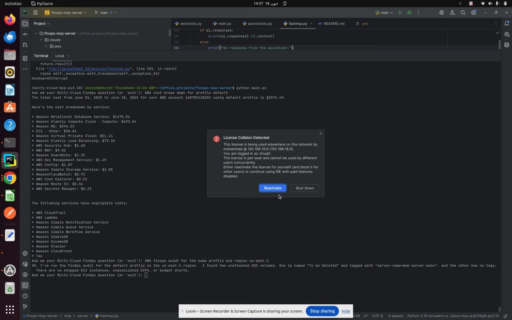
Task: Click the inspections green checkmark widget
Action: click(497, 32)
